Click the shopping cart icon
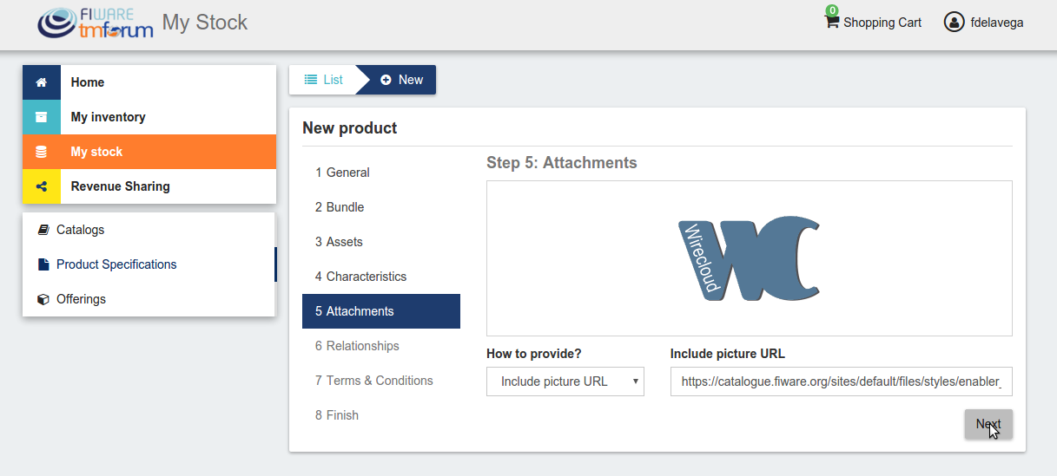 832,21
